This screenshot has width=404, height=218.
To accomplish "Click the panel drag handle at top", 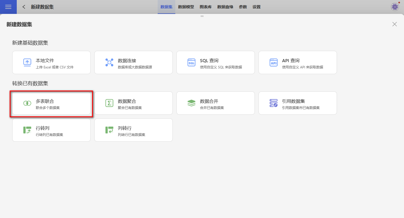I will tap(202, 16).
